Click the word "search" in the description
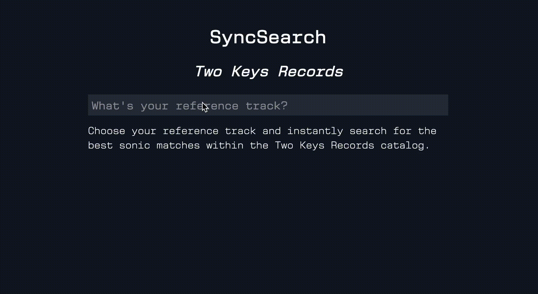The width and height of the screenshot is (538, 294). (368, 131)
